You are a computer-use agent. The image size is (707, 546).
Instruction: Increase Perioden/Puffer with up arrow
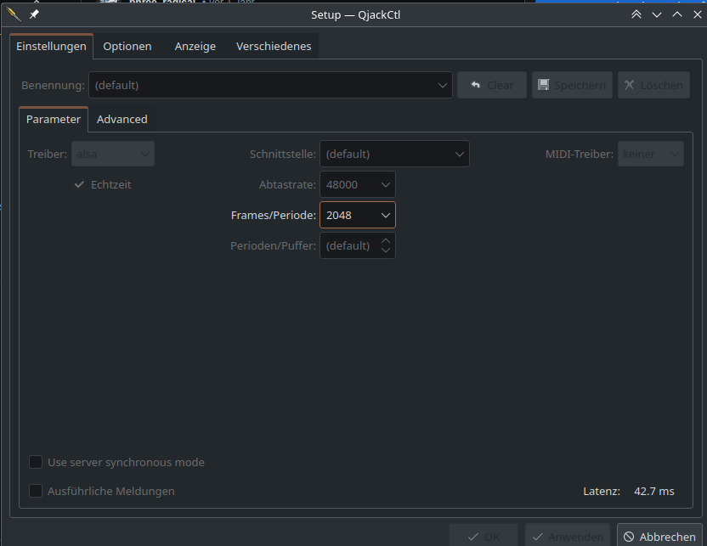click(386, 241)
